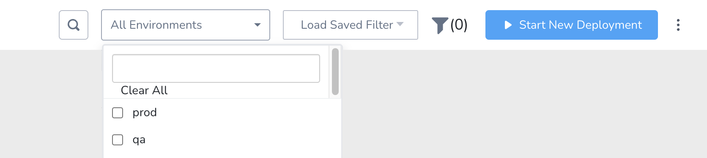Click the play triangle in Start New Deployment

click(x=508, y=25)
